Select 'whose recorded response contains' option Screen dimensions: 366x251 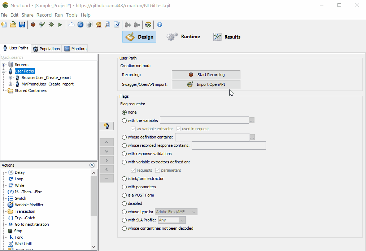(x=124, y=146)
